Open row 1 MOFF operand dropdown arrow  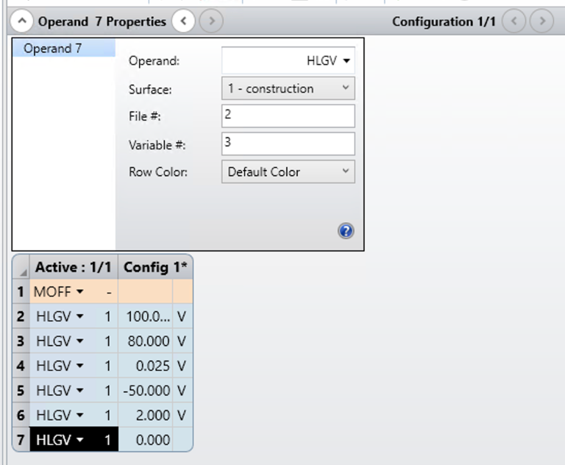tap(80, 291)
